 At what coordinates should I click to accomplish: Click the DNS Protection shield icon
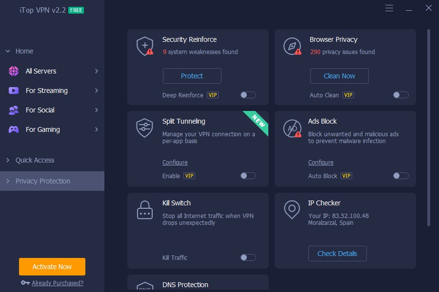pyautogui.click(x=145, y=287)
